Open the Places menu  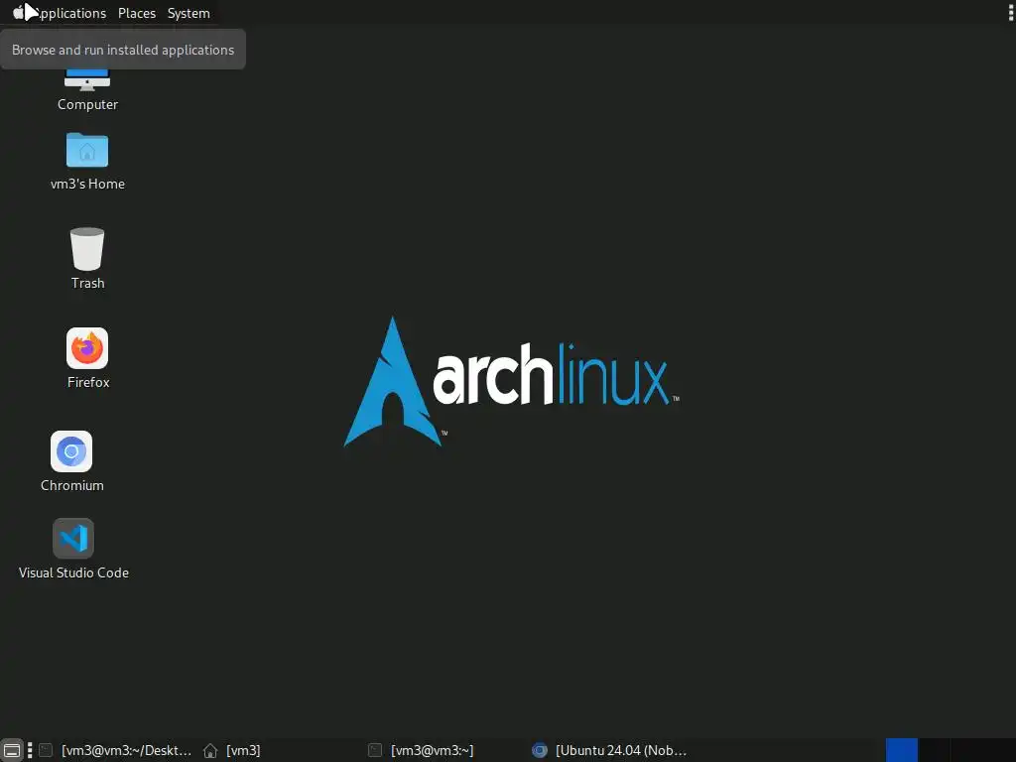coord(137,13)
